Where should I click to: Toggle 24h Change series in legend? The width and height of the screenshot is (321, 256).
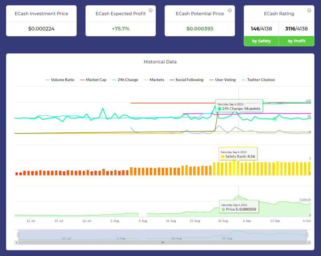pos(125,80)
